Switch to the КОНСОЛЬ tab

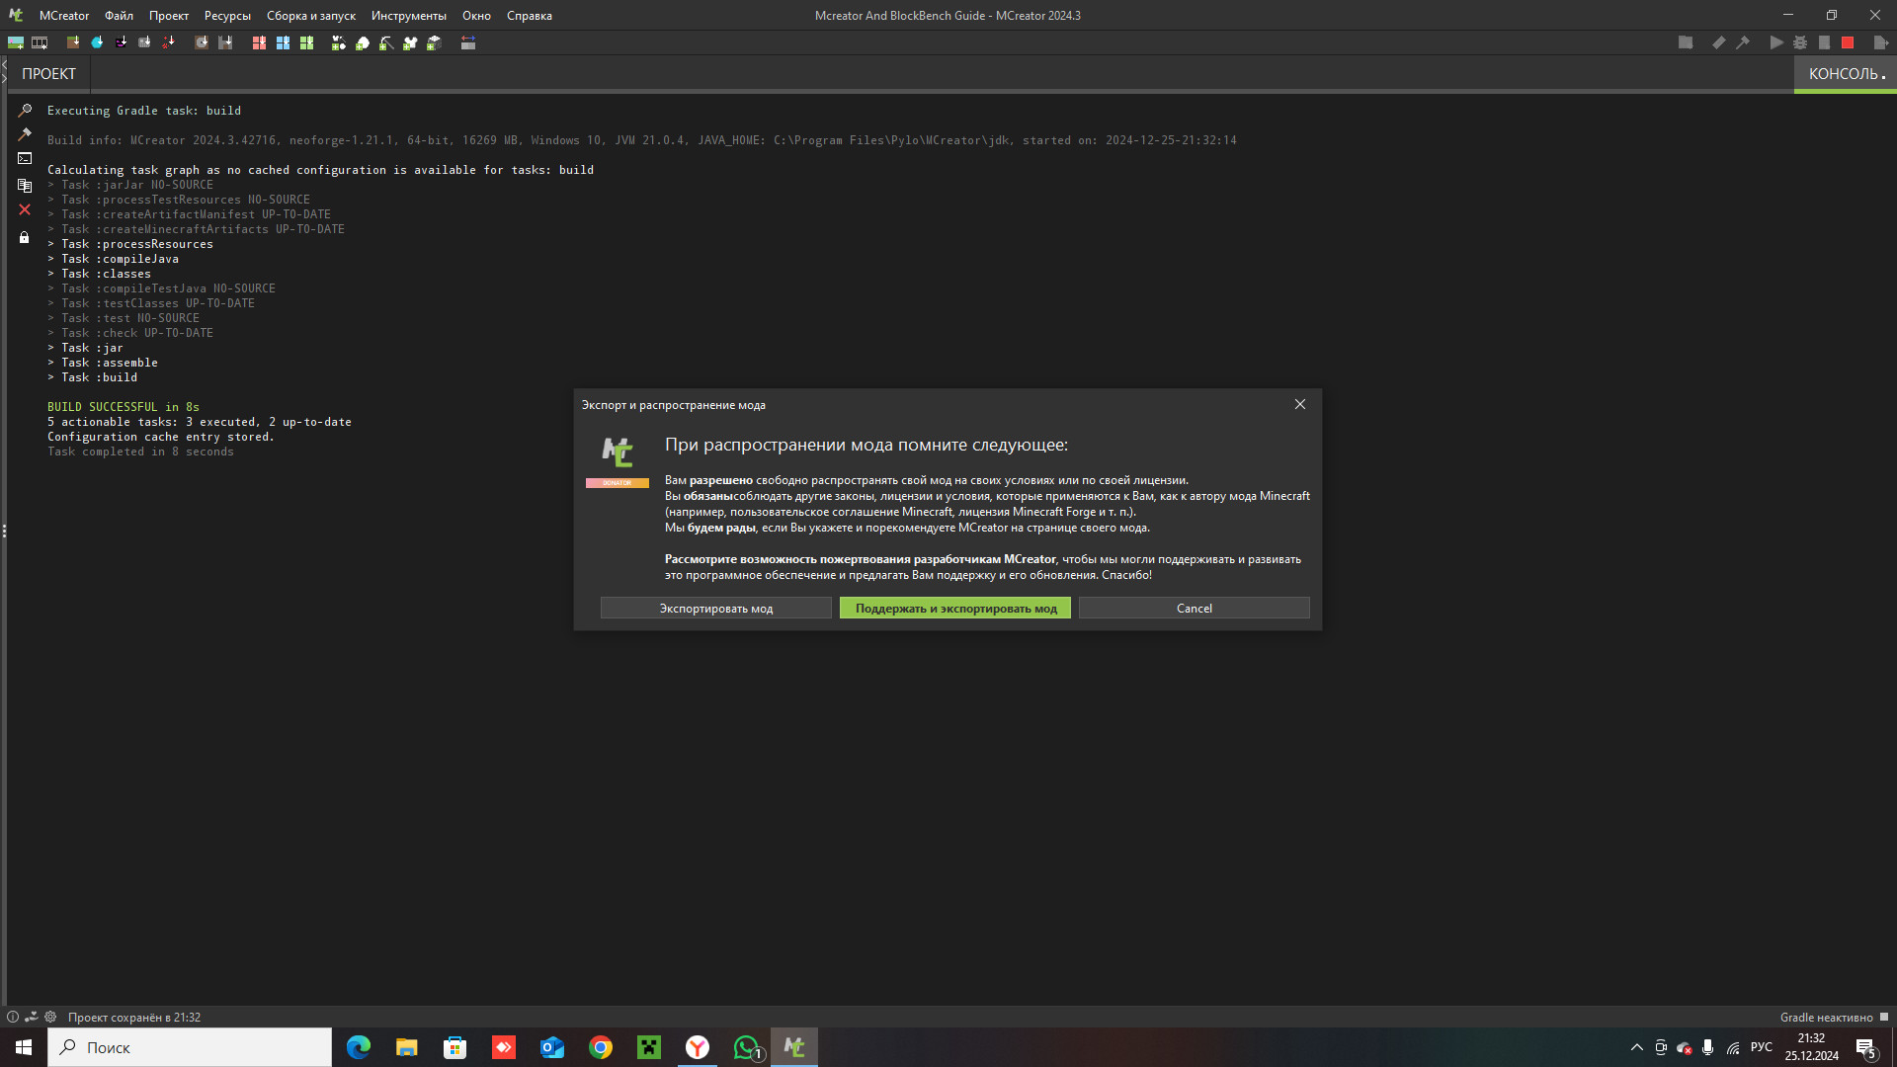[1844, 74]
